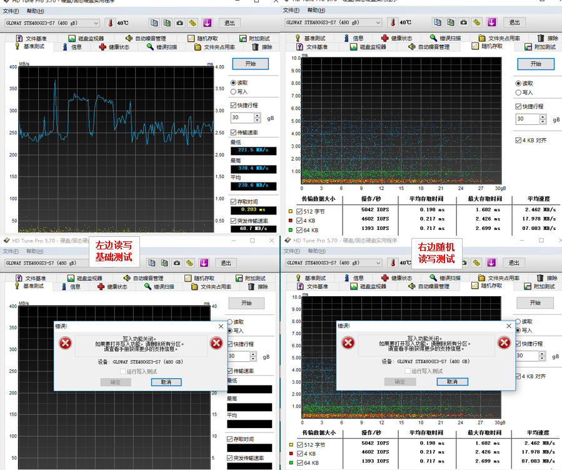Toggle 传输速率 checkbox in top-left window

point(233,132)
